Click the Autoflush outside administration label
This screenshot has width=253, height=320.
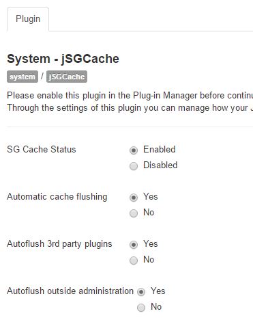click(70, 291)
